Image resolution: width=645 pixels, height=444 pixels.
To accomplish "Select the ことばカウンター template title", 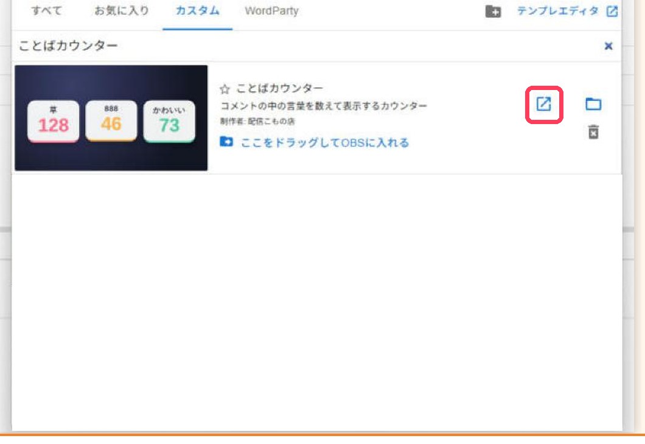I will point(280,88).
